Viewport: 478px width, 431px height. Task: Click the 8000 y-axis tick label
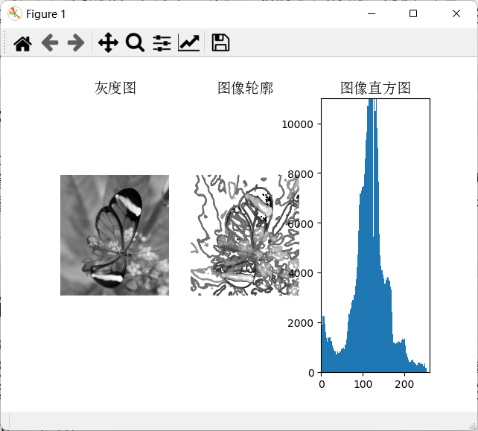click(x=300, y=174)
